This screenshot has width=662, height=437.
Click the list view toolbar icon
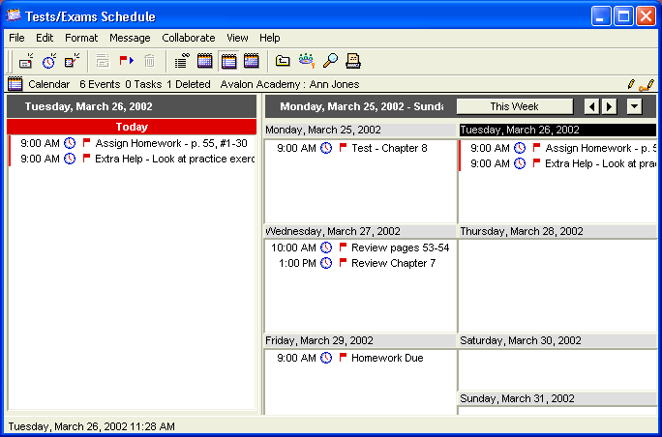tap(181, 61)
